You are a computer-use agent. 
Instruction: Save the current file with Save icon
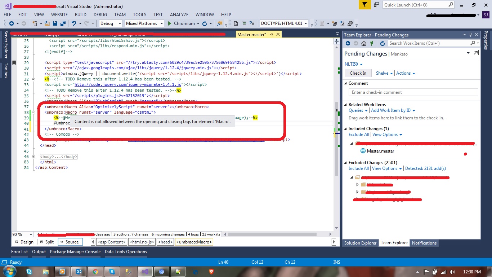55,23
